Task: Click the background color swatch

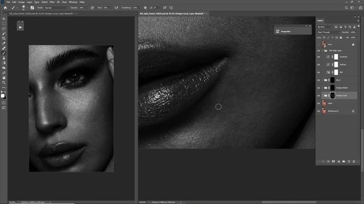Action: (5, 98)
